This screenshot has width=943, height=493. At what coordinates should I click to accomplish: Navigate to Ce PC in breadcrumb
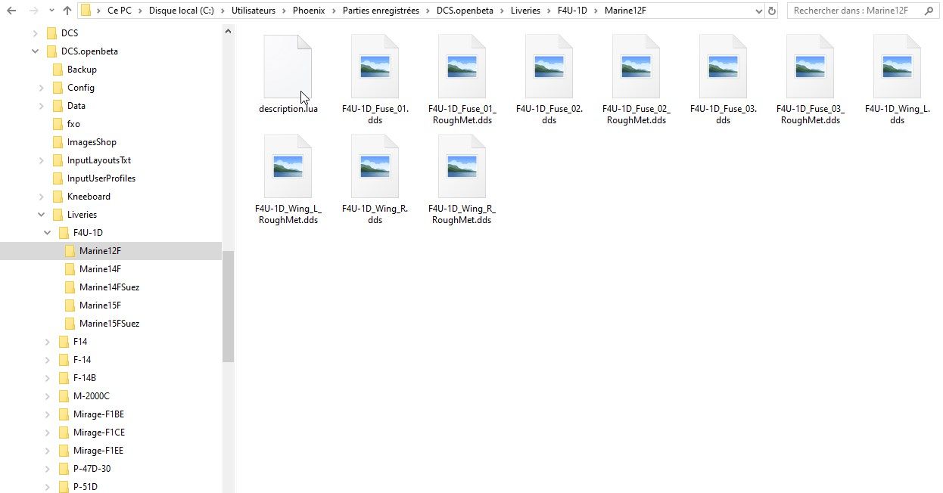[119, 11]
